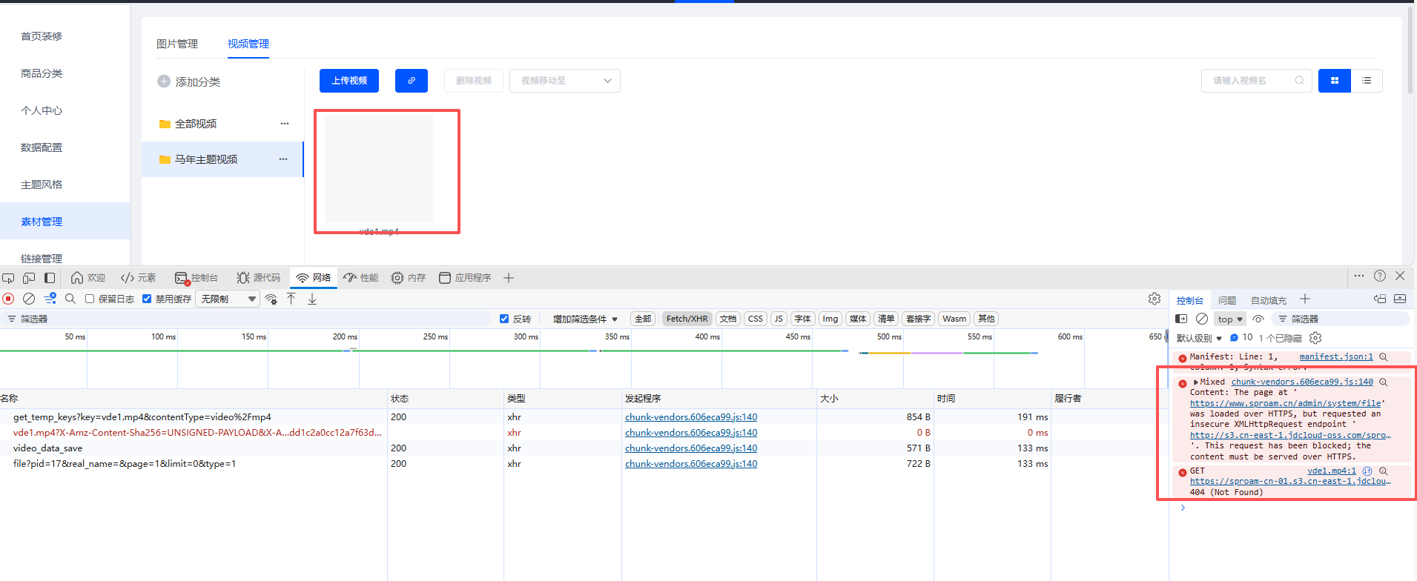Uncheck the 禁用缓存 checkbox
Image resolution: width=1417 pixels, height=581 pixels.
(147, 299)
